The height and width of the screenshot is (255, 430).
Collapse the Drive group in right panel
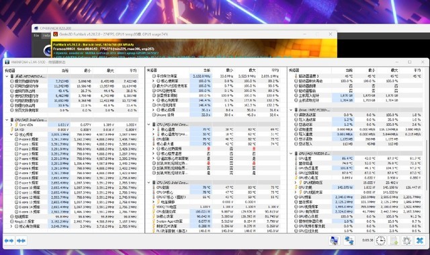click(291, 110)
